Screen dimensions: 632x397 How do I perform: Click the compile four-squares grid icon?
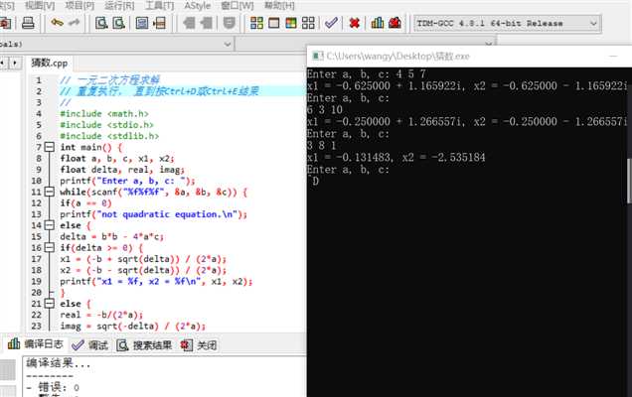point(256,23)
